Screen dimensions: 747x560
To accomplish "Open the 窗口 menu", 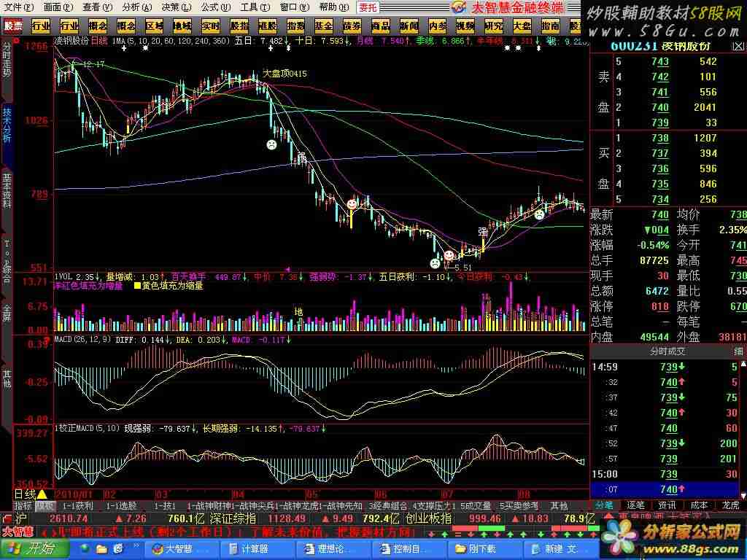I will [295, 7].
